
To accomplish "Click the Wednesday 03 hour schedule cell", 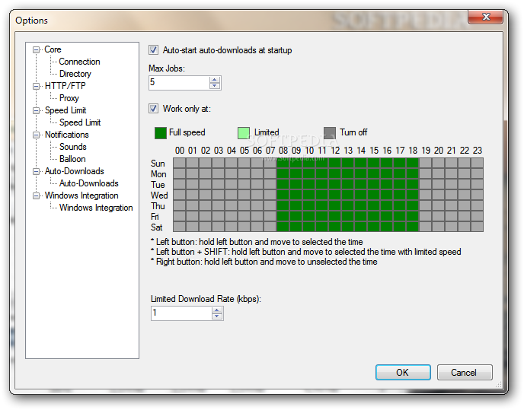I will pos(219,195).
